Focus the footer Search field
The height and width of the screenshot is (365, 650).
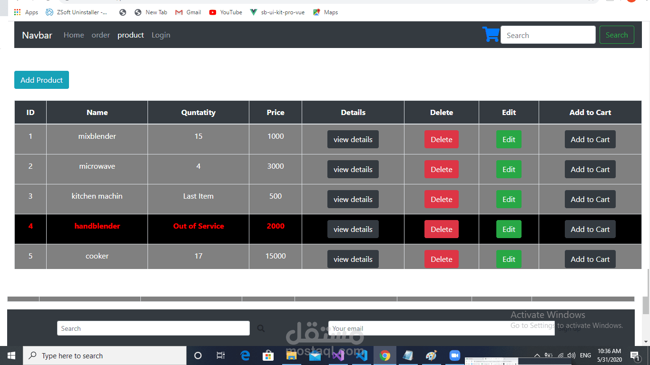153,328
